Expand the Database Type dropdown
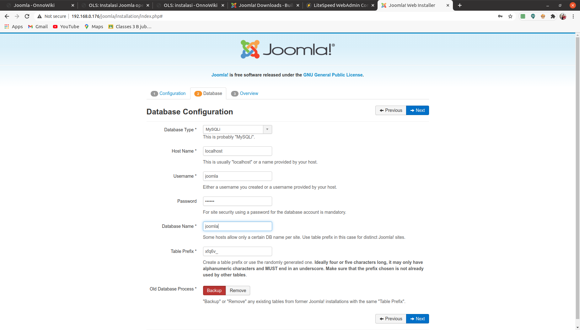Viewport: 580px width, 330px height. pos(238,129)
